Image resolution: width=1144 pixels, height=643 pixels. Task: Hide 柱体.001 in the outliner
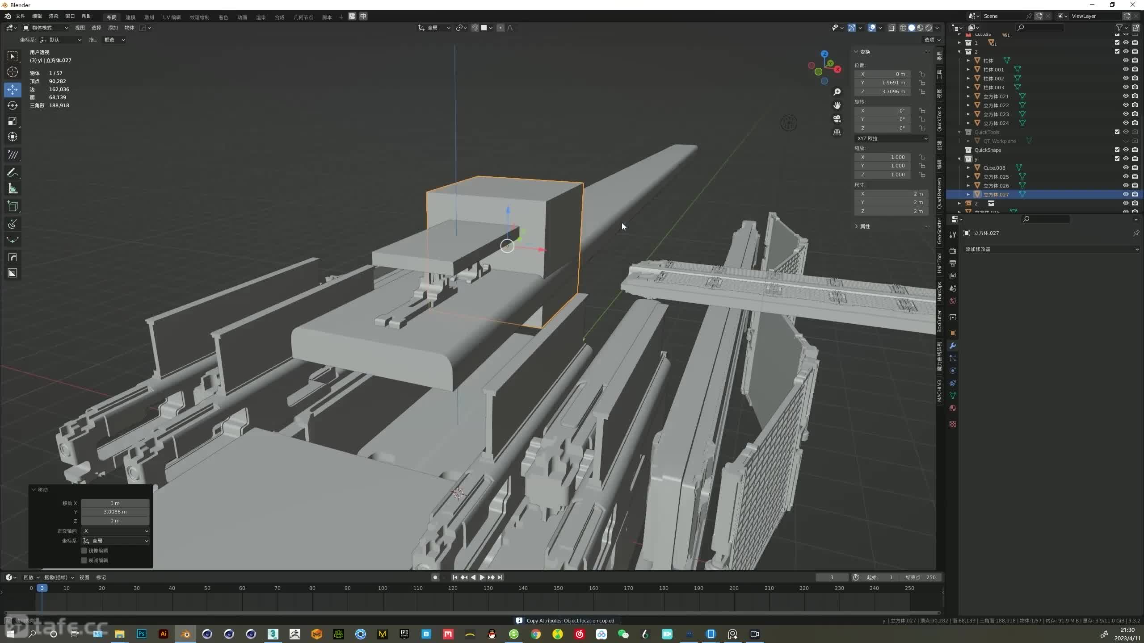point(1126,70)
